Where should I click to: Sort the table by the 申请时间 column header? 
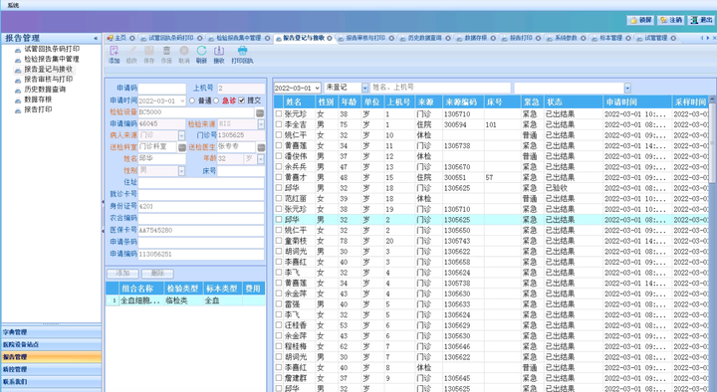[x=636, y=101]
